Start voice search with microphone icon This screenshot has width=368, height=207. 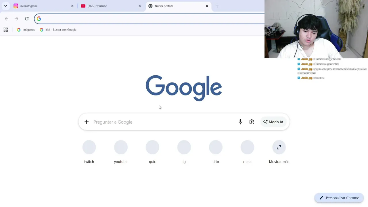tap(240, 122)
